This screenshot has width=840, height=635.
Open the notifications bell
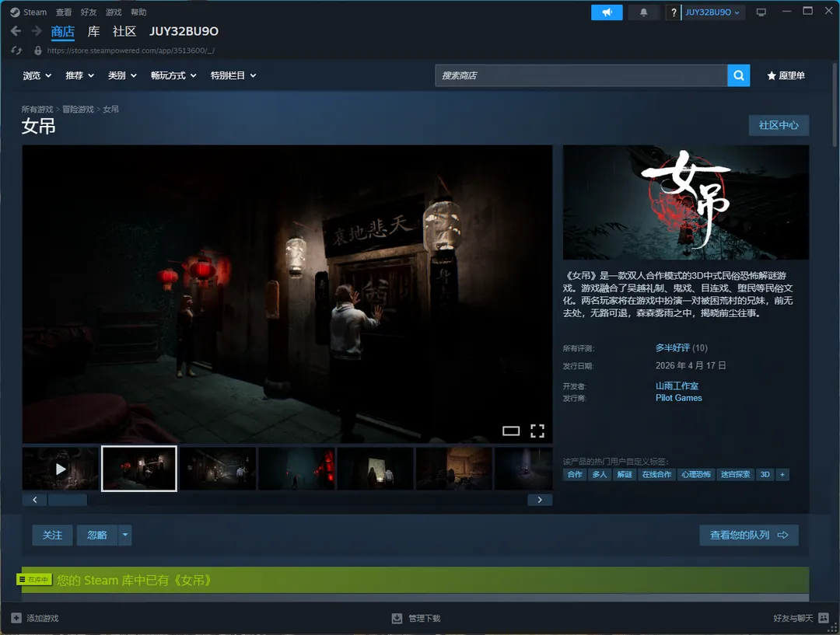[643, 12]
